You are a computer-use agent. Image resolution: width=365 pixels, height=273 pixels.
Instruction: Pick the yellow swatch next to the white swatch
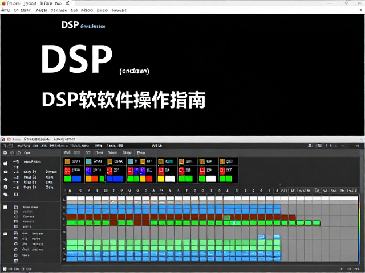[161, 179]
